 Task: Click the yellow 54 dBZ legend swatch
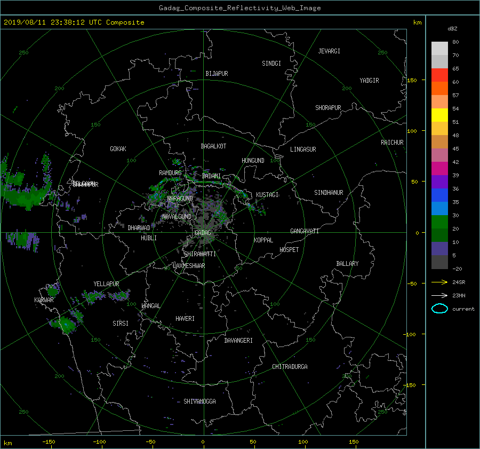click(439, 115)
